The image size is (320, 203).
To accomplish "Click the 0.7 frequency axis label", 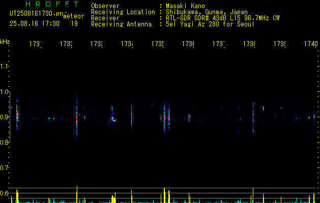I will tap(4, 168).
